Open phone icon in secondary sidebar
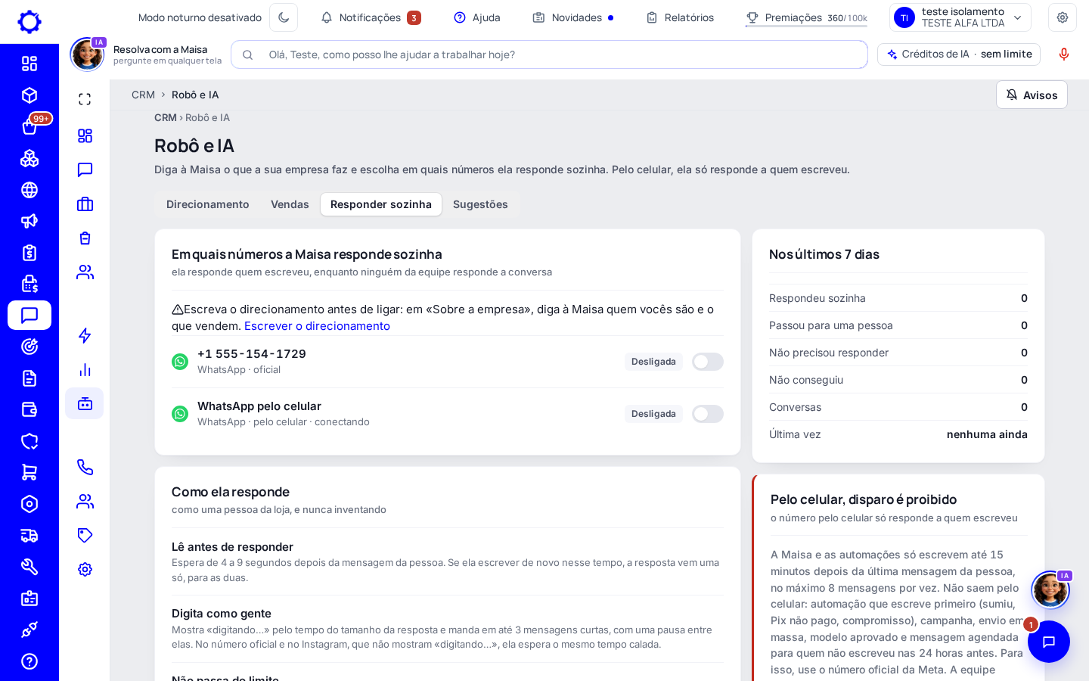Viewport: 1089px width, 681px height. point(85,467)
